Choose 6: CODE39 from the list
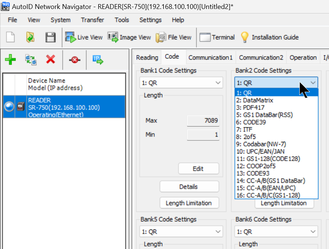The image size is (329, 249). click(x=277, y=122)
